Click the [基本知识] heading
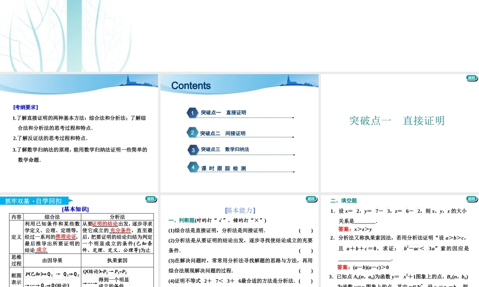Screen dimensions: 479x287 tap(75, 208)
